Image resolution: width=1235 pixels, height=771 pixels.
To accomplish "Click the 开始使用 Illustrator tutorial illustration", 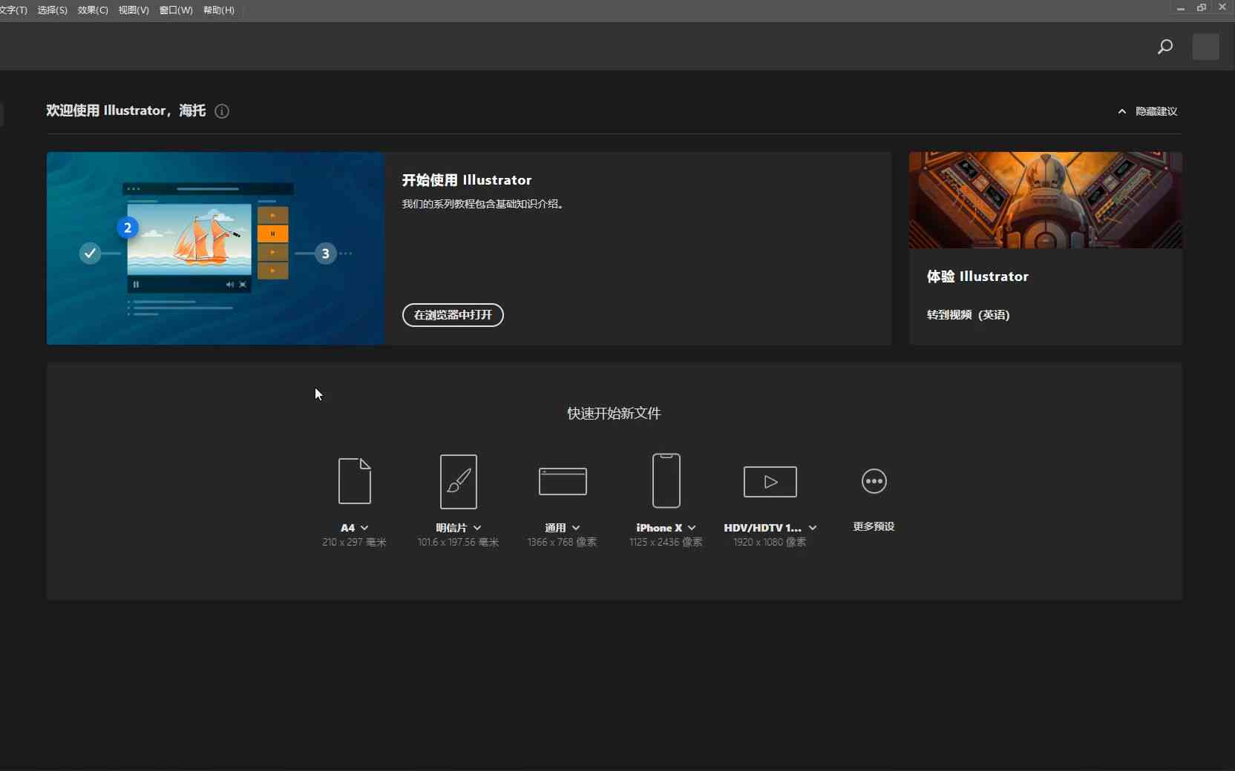I will click(215, 248).
